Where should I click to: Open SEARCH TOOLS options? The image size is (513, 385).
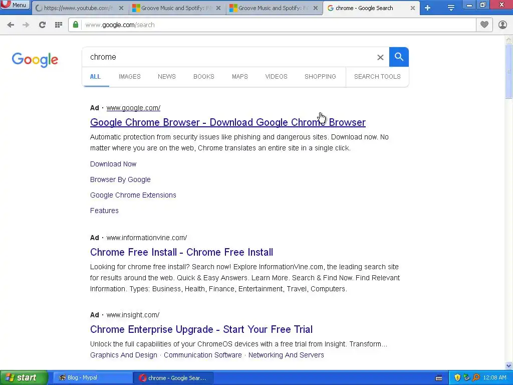click(x=377, y=77)
